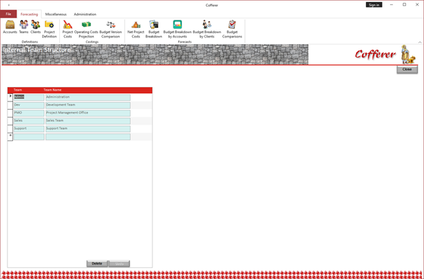Open Project Definition icon
Screen dimensions: 424x279
49,29
